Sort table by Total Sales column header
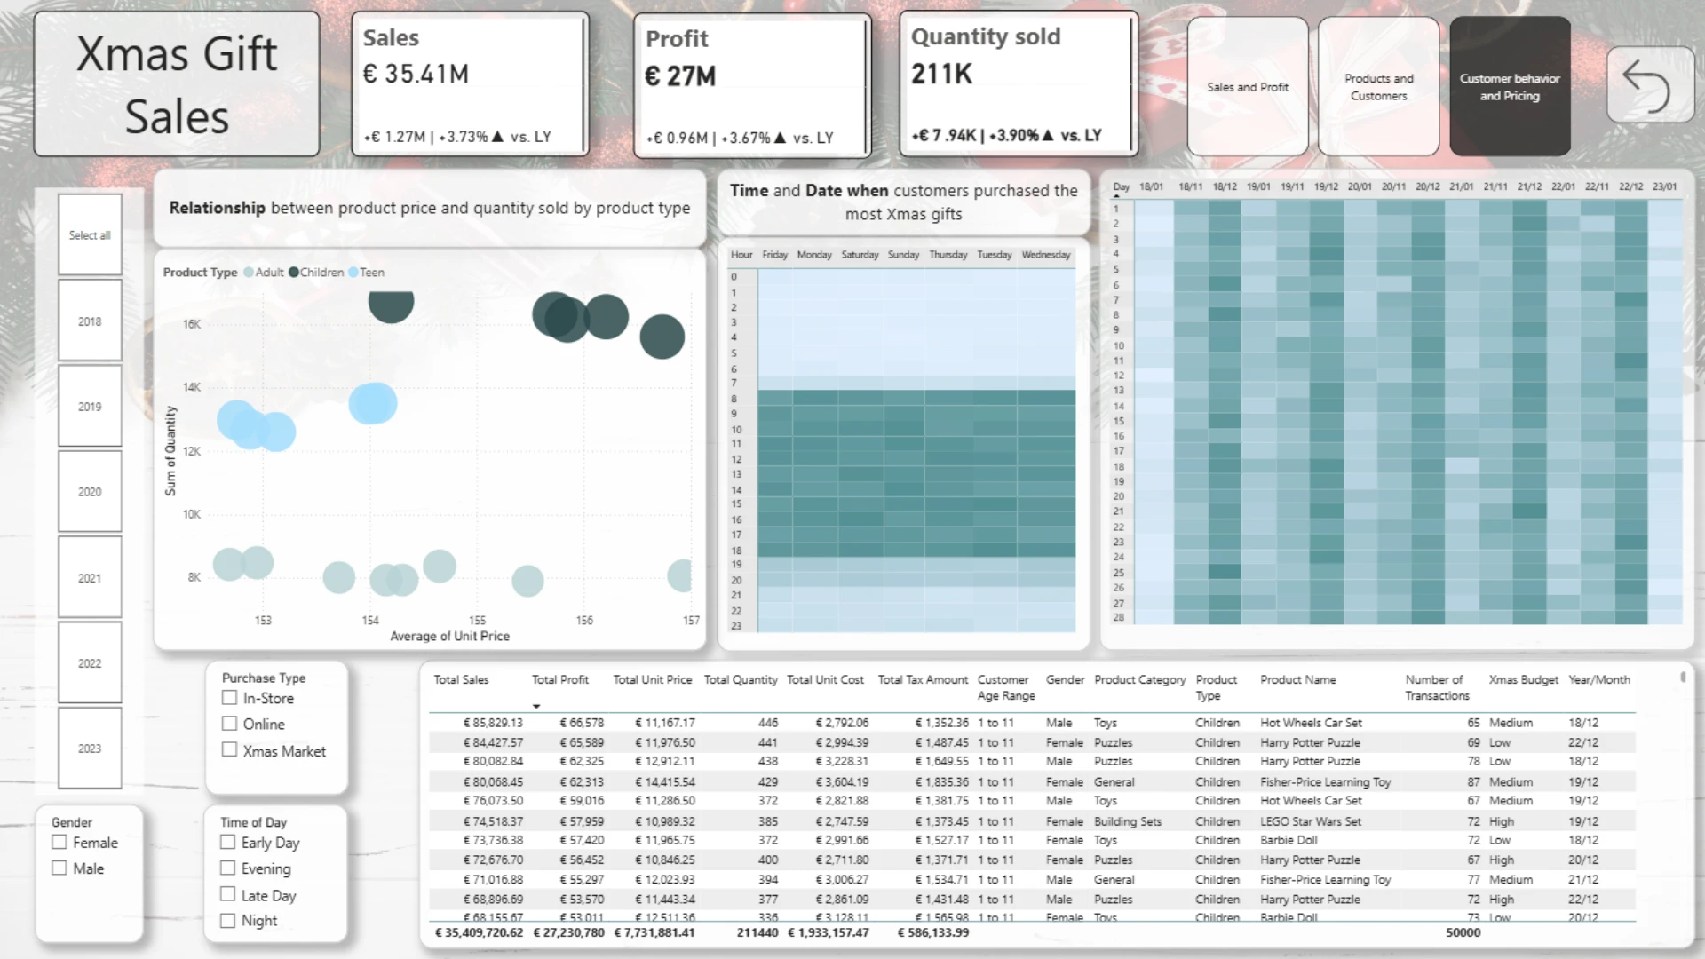Screen dimensions: 1705x959 click(461, 679)
